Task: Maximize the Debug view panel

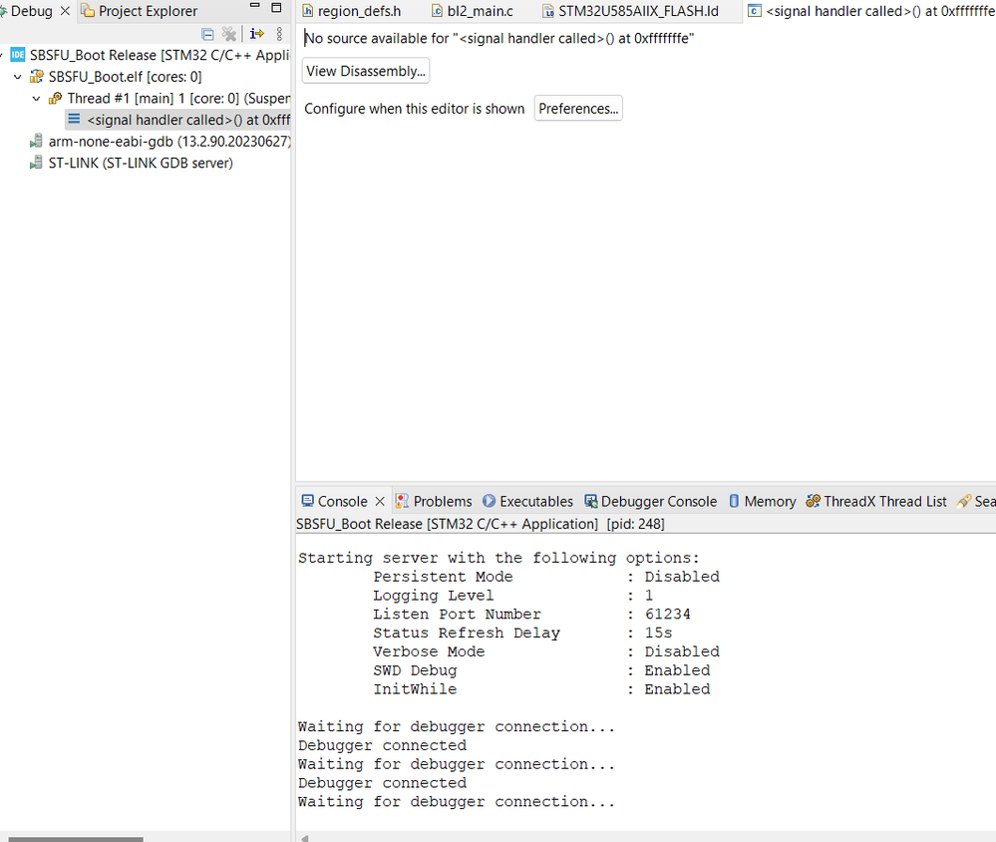Action: pos(276,8)
